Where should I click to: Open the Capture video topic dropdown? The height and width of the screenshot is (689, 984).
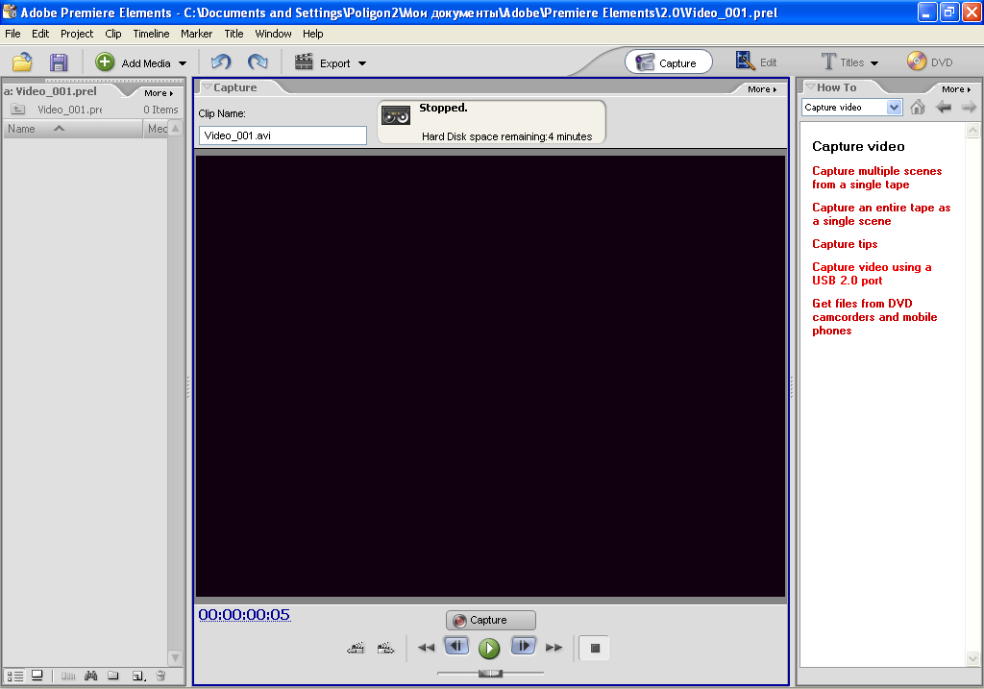[x=895, y=108]
